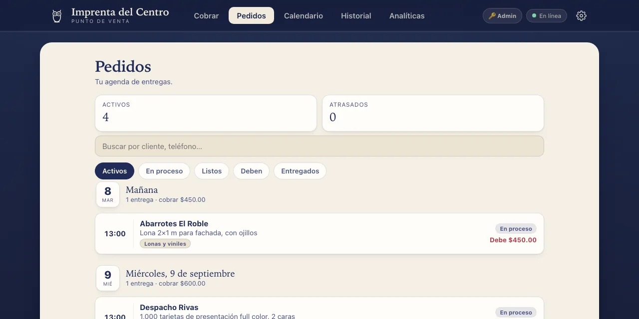Viewport: 639px width, 319px height.
Task: Click En proceso badge on Despacho Rivas
Action: pos(516,313)
